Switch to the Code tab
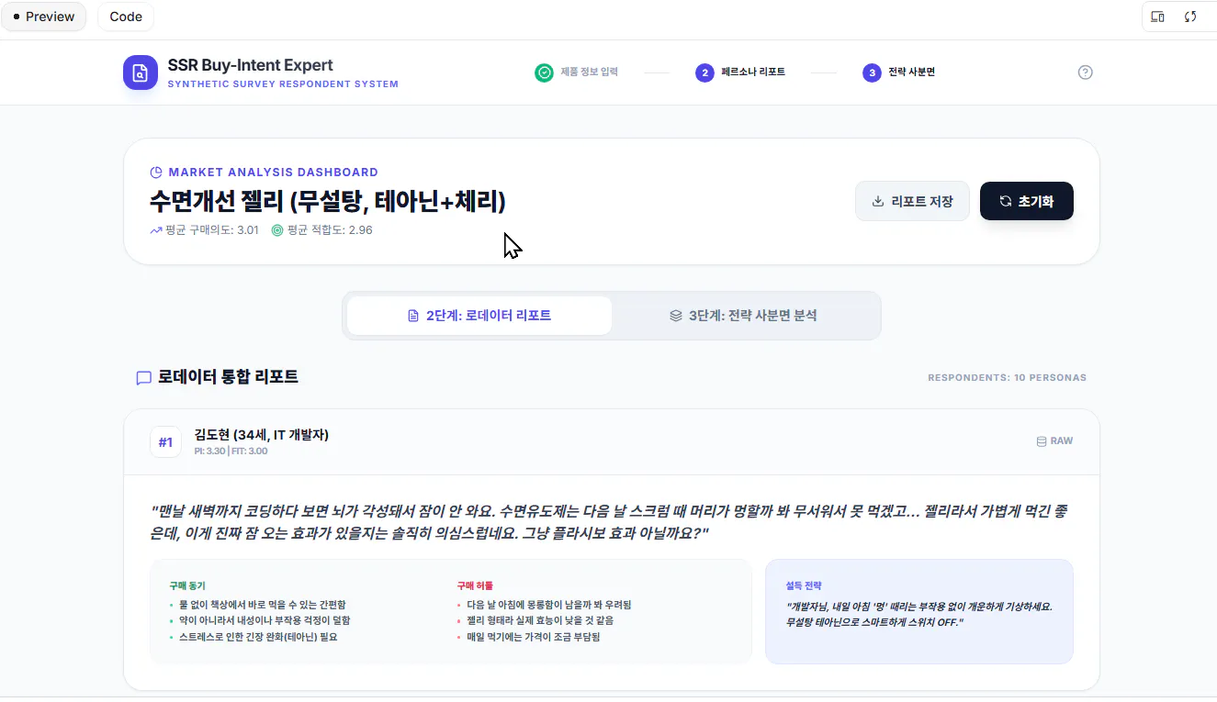Screen dimensions: 1217x702 125,16
